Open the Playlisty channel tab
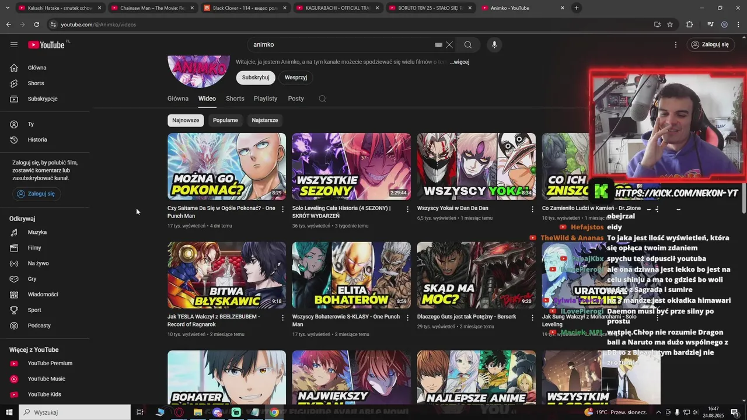 tap(266, 99)
